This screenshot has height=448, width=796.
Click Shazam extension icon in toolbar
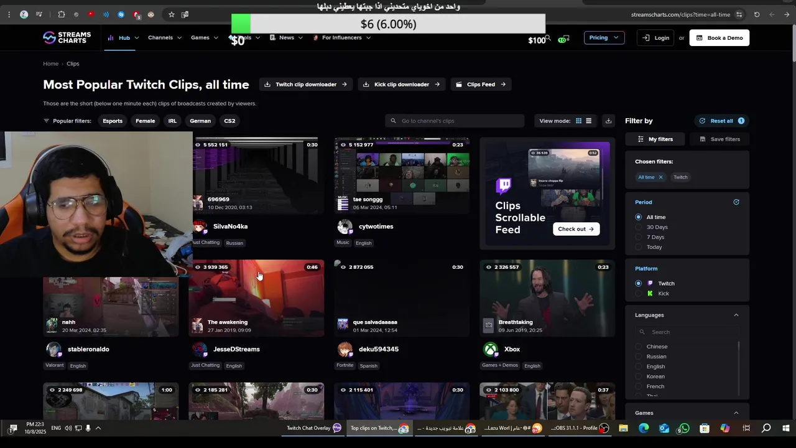(x=121, y=14)
